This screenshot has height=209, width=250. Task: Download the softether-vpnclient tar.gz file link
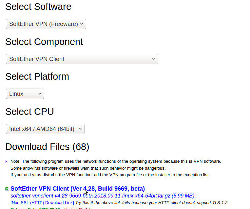[102, 196]
